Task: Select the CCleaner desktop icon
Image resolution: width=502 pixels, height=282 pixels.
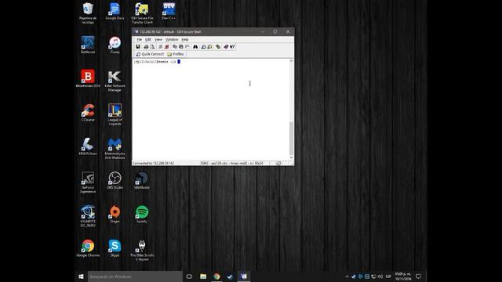Action: 88,113
